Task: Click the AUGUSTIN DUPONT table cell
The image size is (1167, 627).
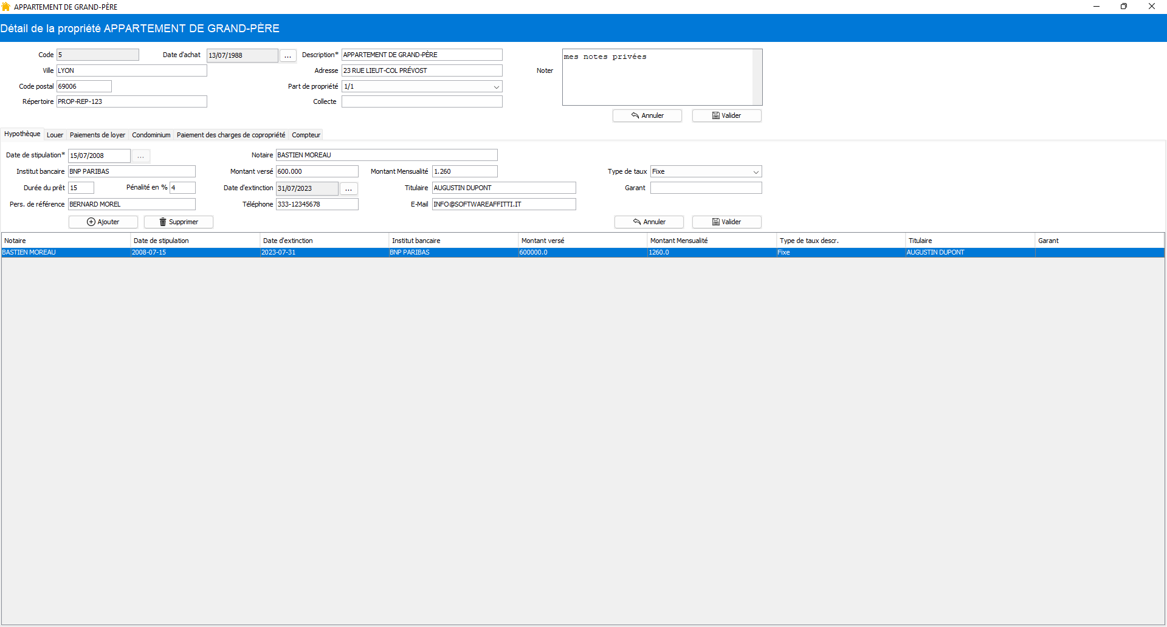Action: click(x=970, y=252)
